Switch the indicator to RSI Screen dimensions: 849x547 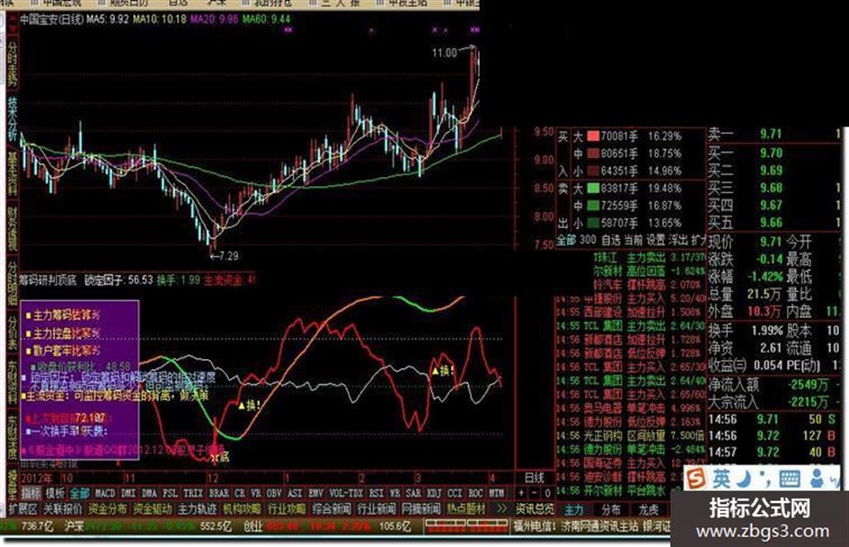pyautogui.click(x=376, y=493)
